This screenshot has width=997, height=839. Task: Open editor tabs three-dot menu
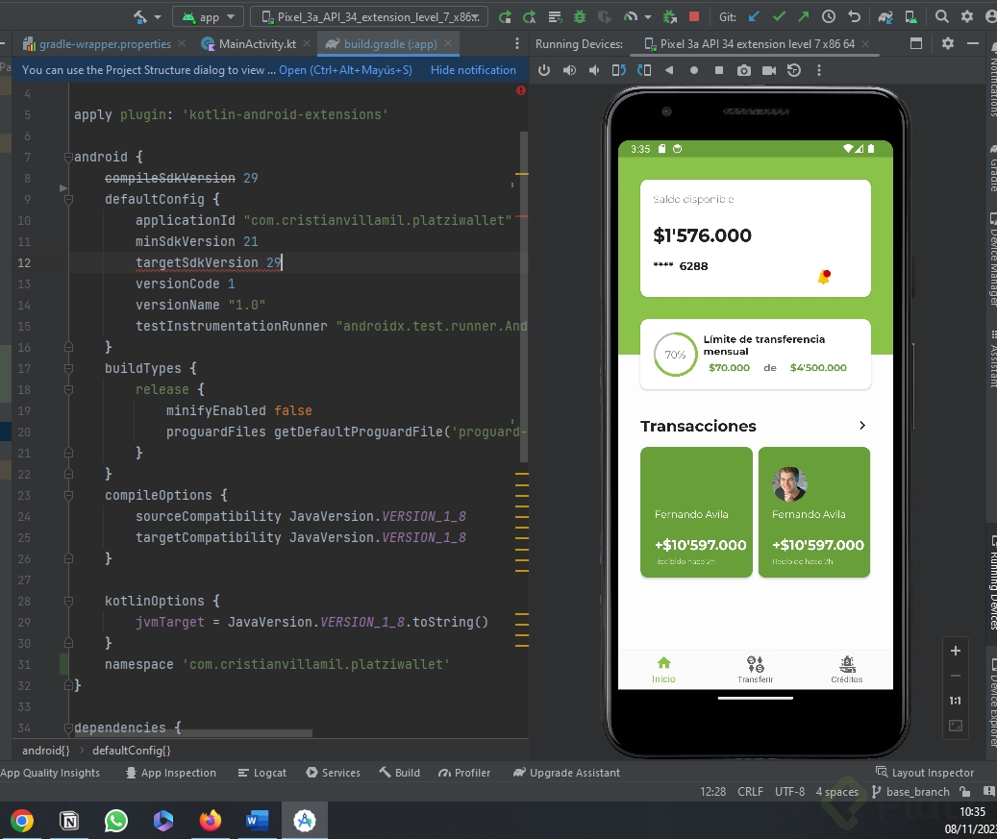(x=517, y=43)
